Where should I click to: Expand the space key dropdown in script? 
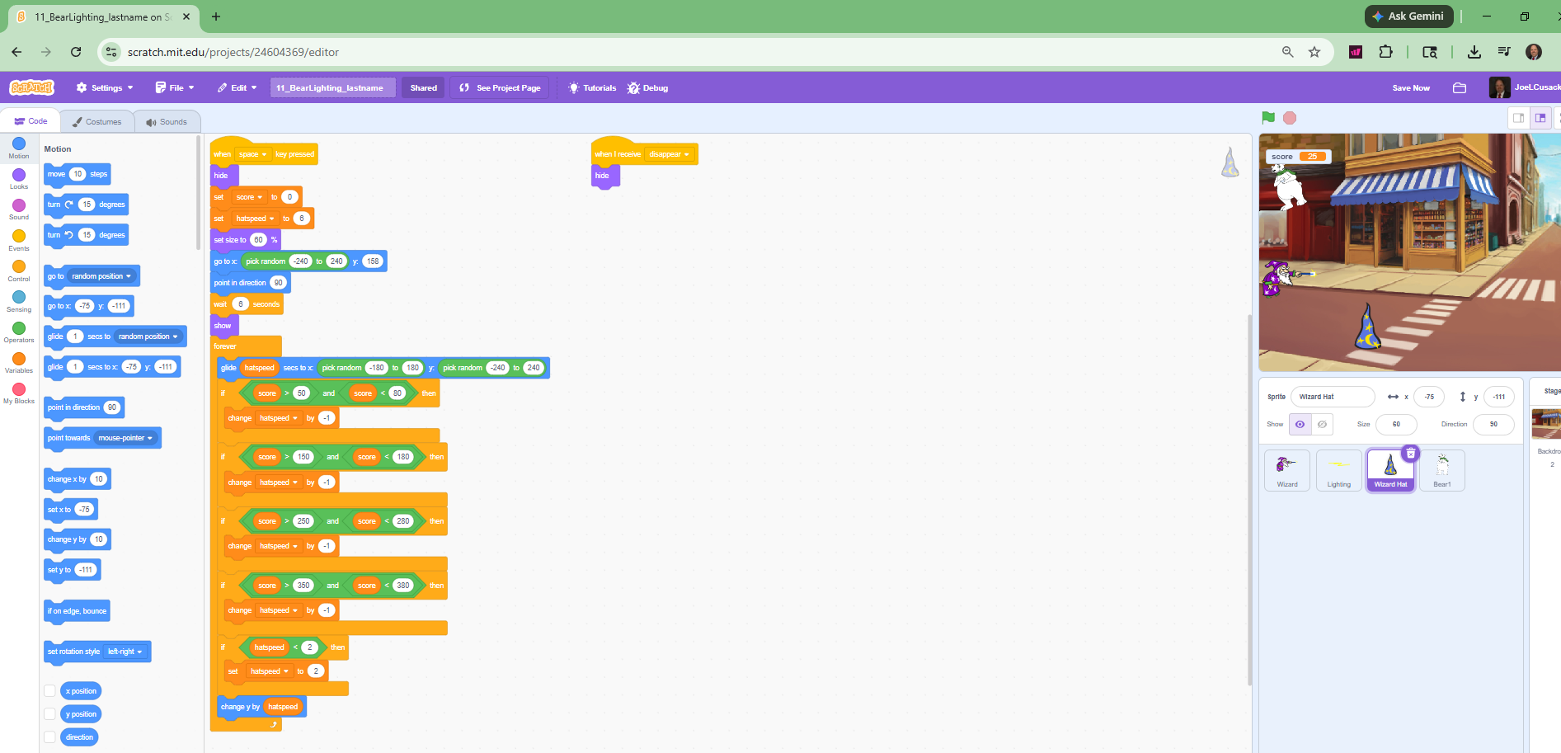[x=253, y=154]
